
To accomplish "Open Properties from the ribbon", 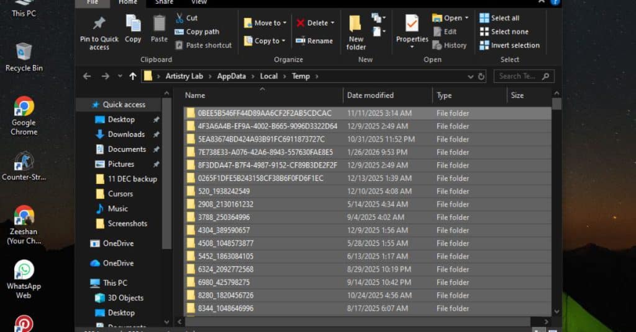I will tap(412, 24).
